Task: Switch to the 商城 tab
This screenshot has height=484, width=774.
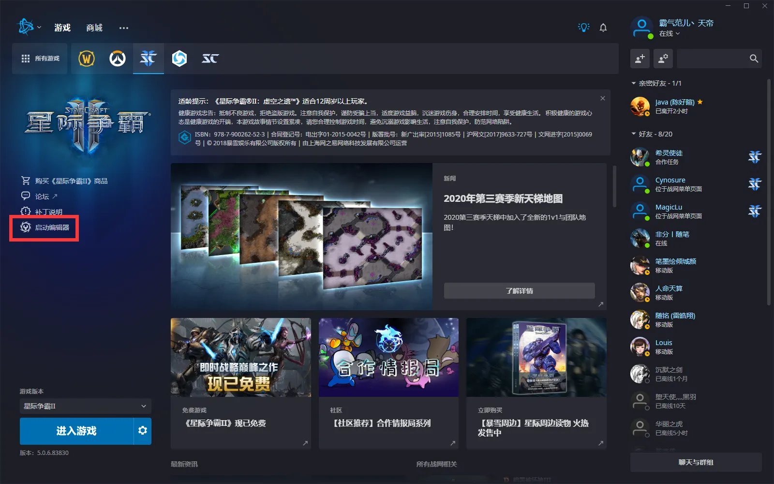Action: click(x=94, y=28)
